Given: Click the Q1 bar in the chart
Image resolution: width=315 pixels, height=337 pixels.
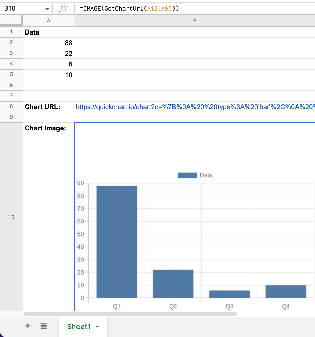Looking at the screenshot, I should coord(117,242).
